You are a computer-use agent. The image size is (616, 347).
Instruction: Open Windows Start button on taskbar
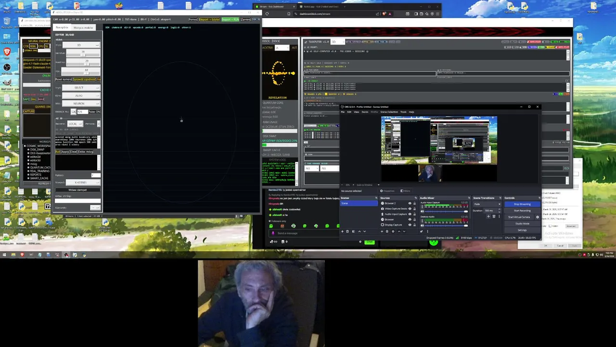pyautogui.click(x=4, y=255)
